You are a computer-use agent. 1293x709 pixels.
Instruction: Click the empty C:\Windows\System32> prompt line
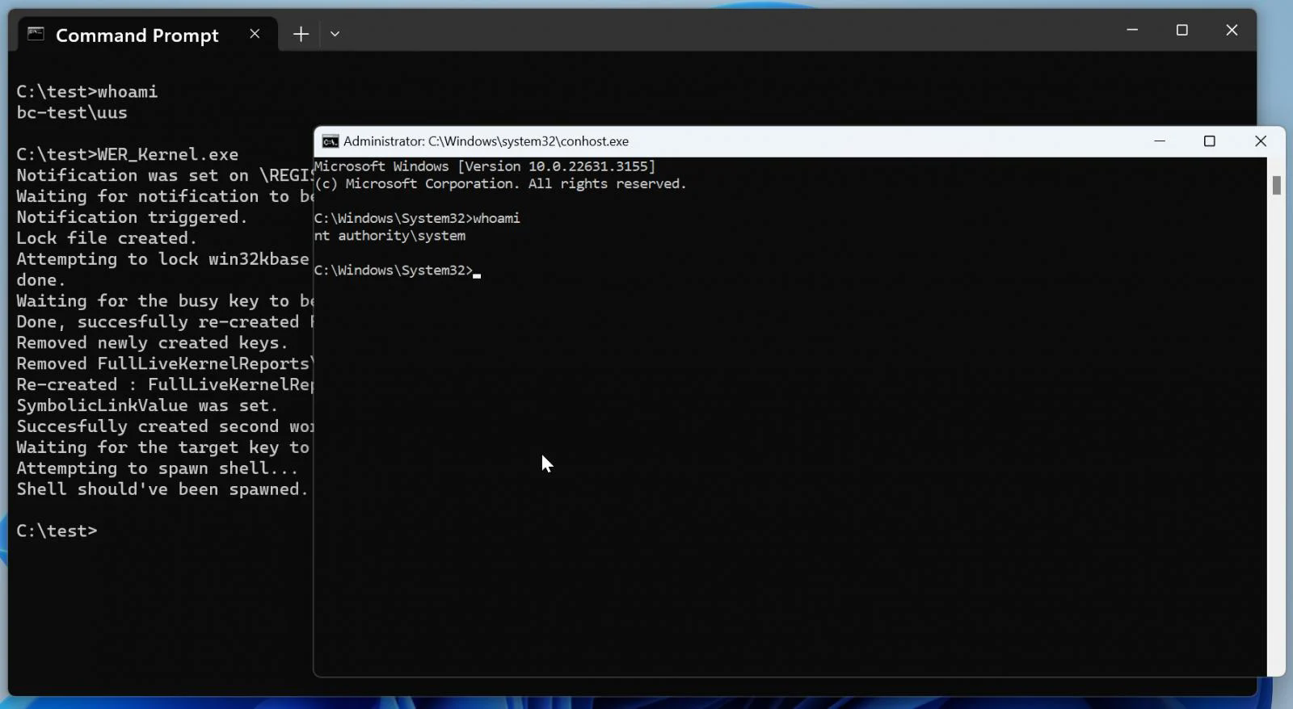tap(398, 271)
